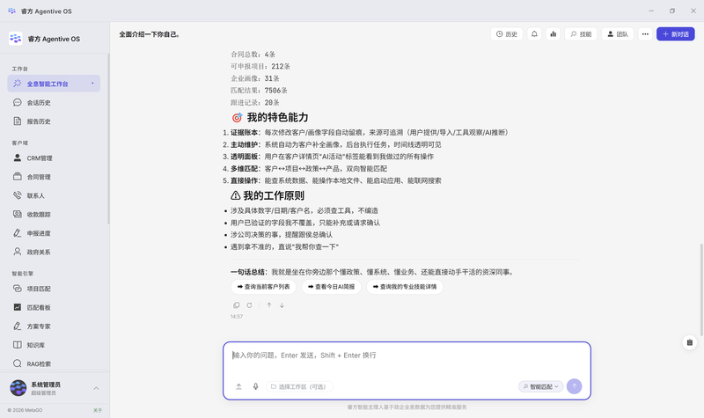
Task: Open the 智能匹配 mode dropdown
Action: 541,386
